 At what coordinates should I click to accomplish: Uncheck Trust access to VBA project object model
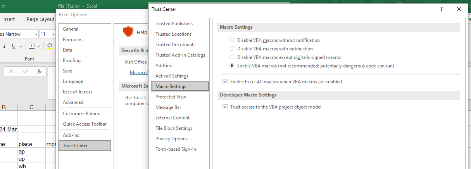[225, 107]
